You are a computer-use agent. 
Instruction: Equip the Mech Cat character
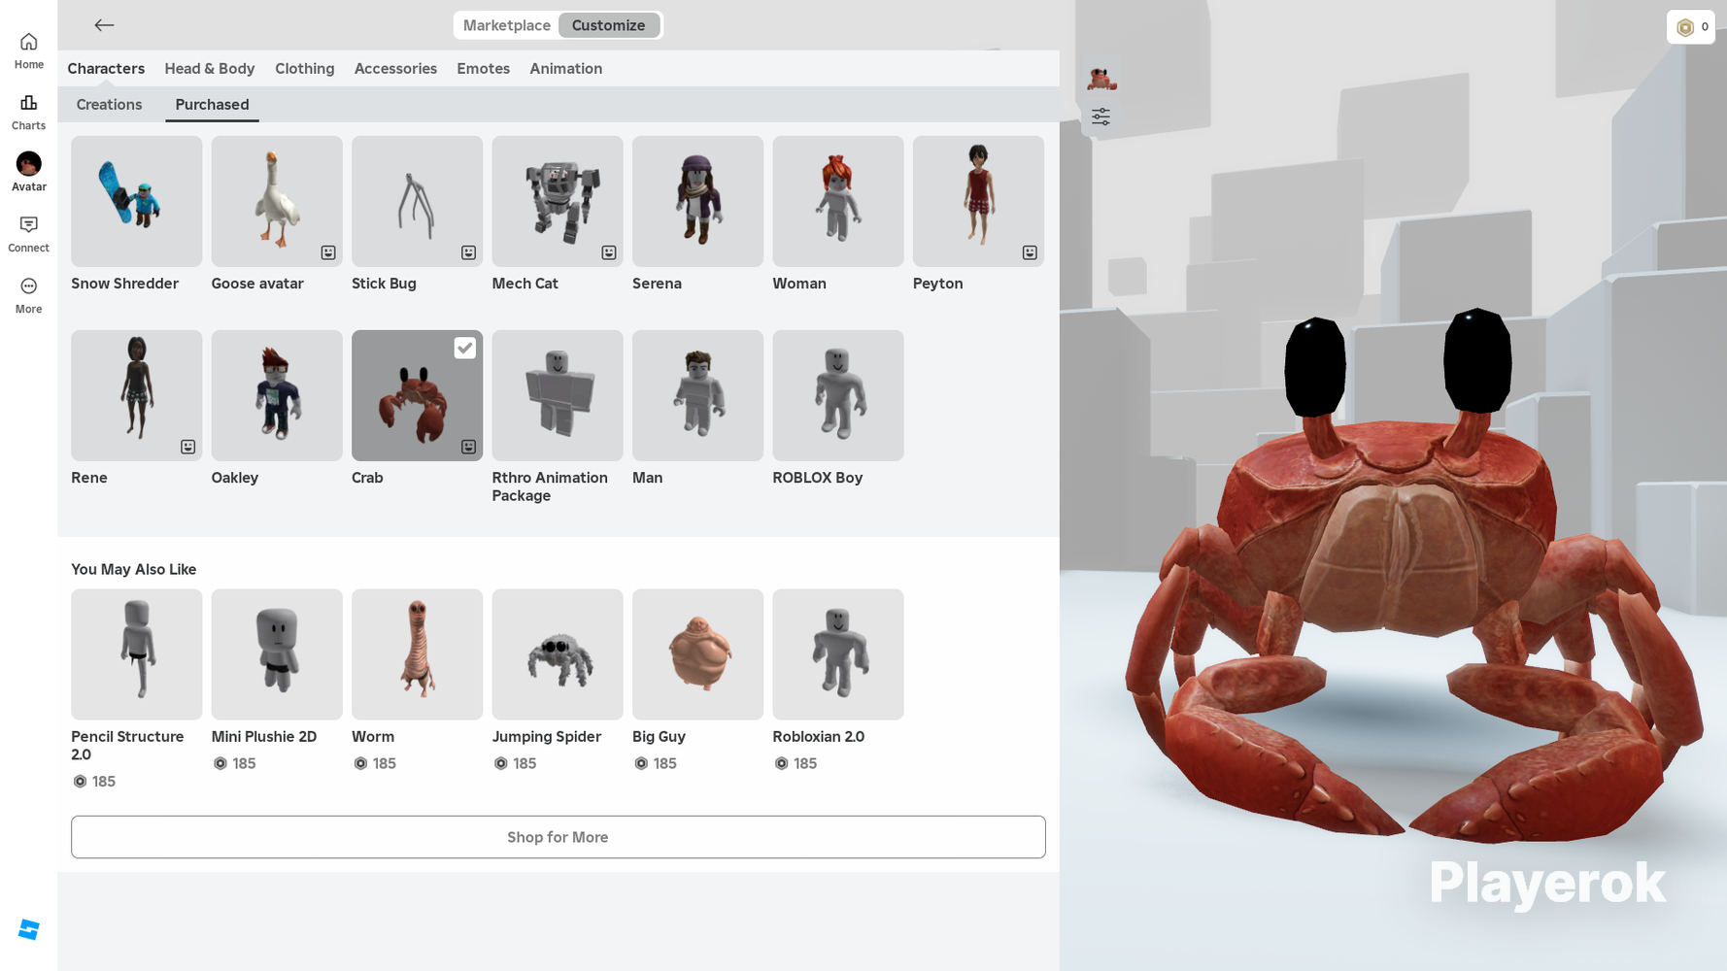coord(558,201)
